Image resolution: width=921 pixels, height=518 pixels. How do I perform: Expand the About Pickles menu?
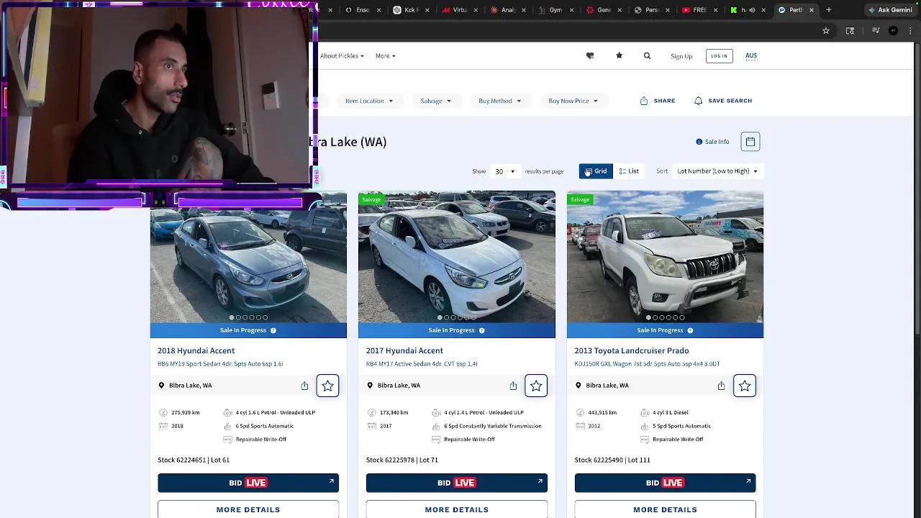342,56
